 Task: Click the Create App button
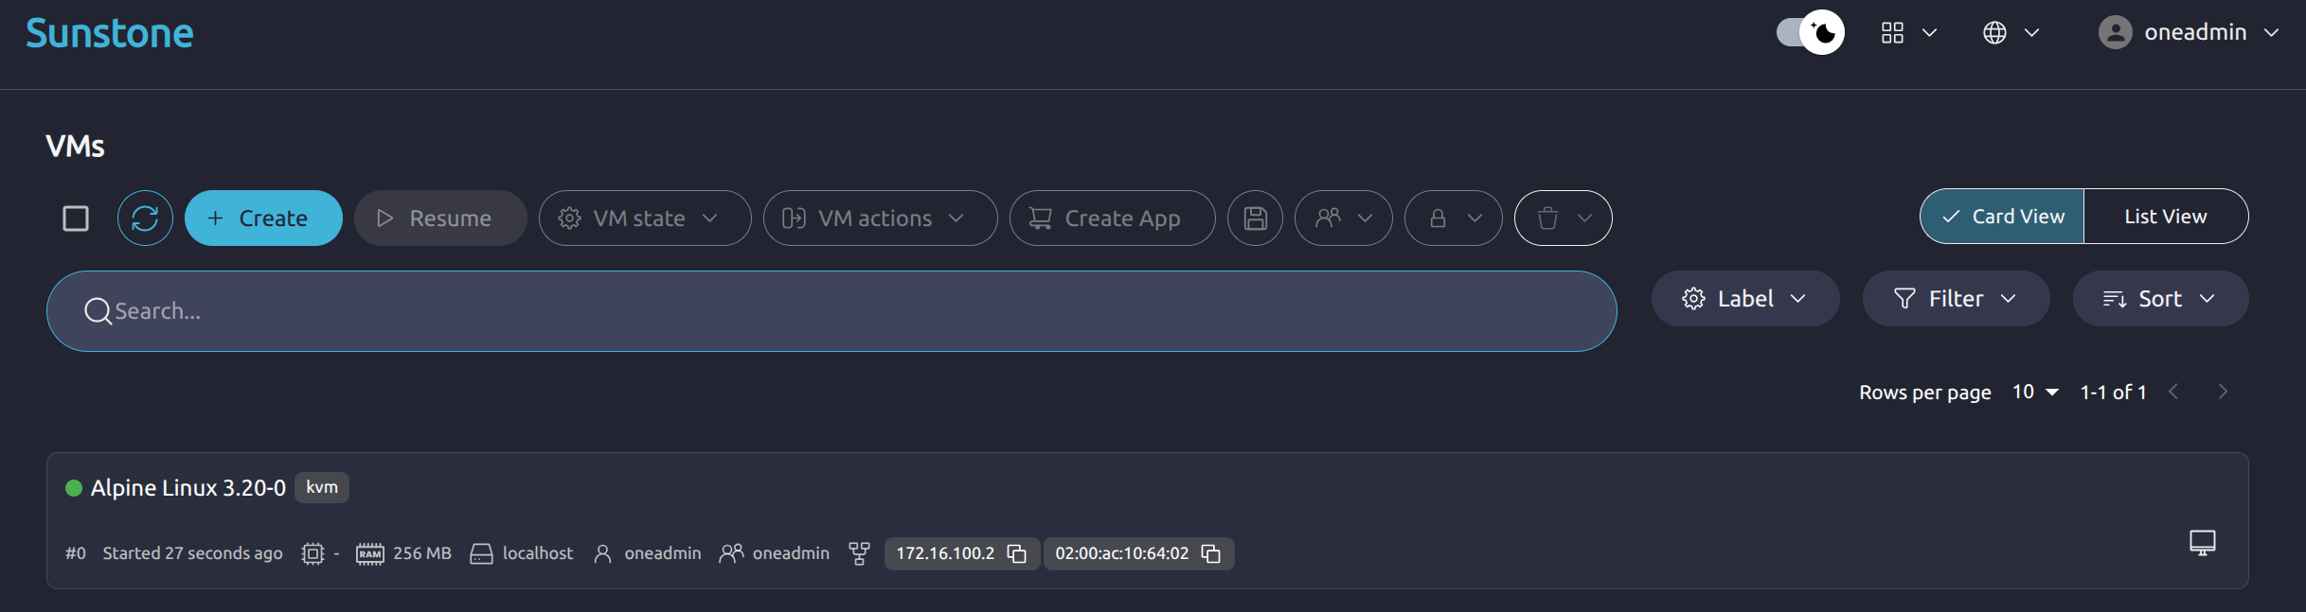[1112, 219]
